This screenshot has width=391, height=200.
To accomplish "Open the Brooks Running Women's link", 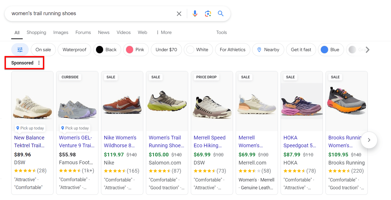I will pyautogui.click(x=345, y=142).
